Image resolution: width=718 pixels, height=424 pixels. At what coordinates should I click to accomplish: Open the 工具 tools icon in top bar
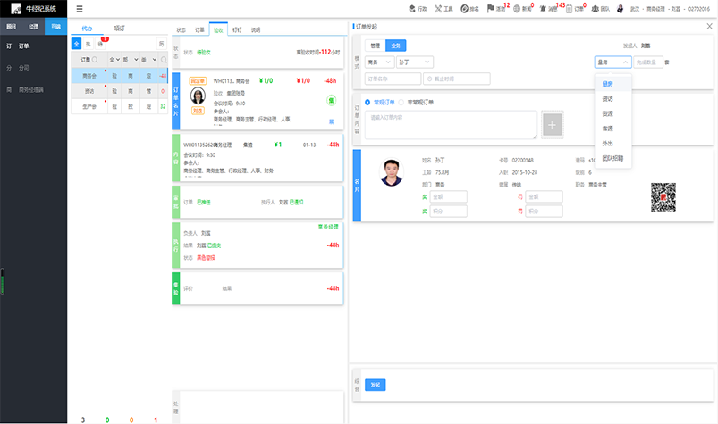point(443,8)
